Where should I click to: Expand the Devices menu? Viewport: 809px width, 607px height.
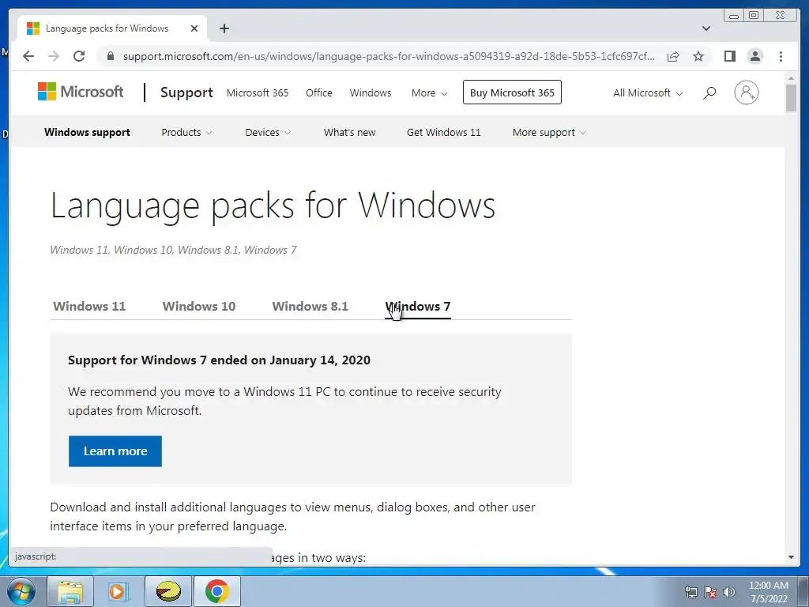[x=268, y=132]
